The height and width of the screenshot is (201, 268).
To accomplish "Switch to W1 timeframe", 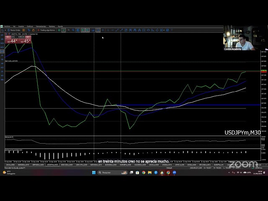I will [x=2, y=75].
